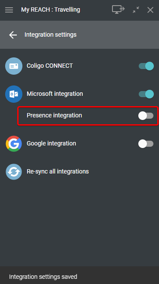Select the Google integration label

pos(51,143)
